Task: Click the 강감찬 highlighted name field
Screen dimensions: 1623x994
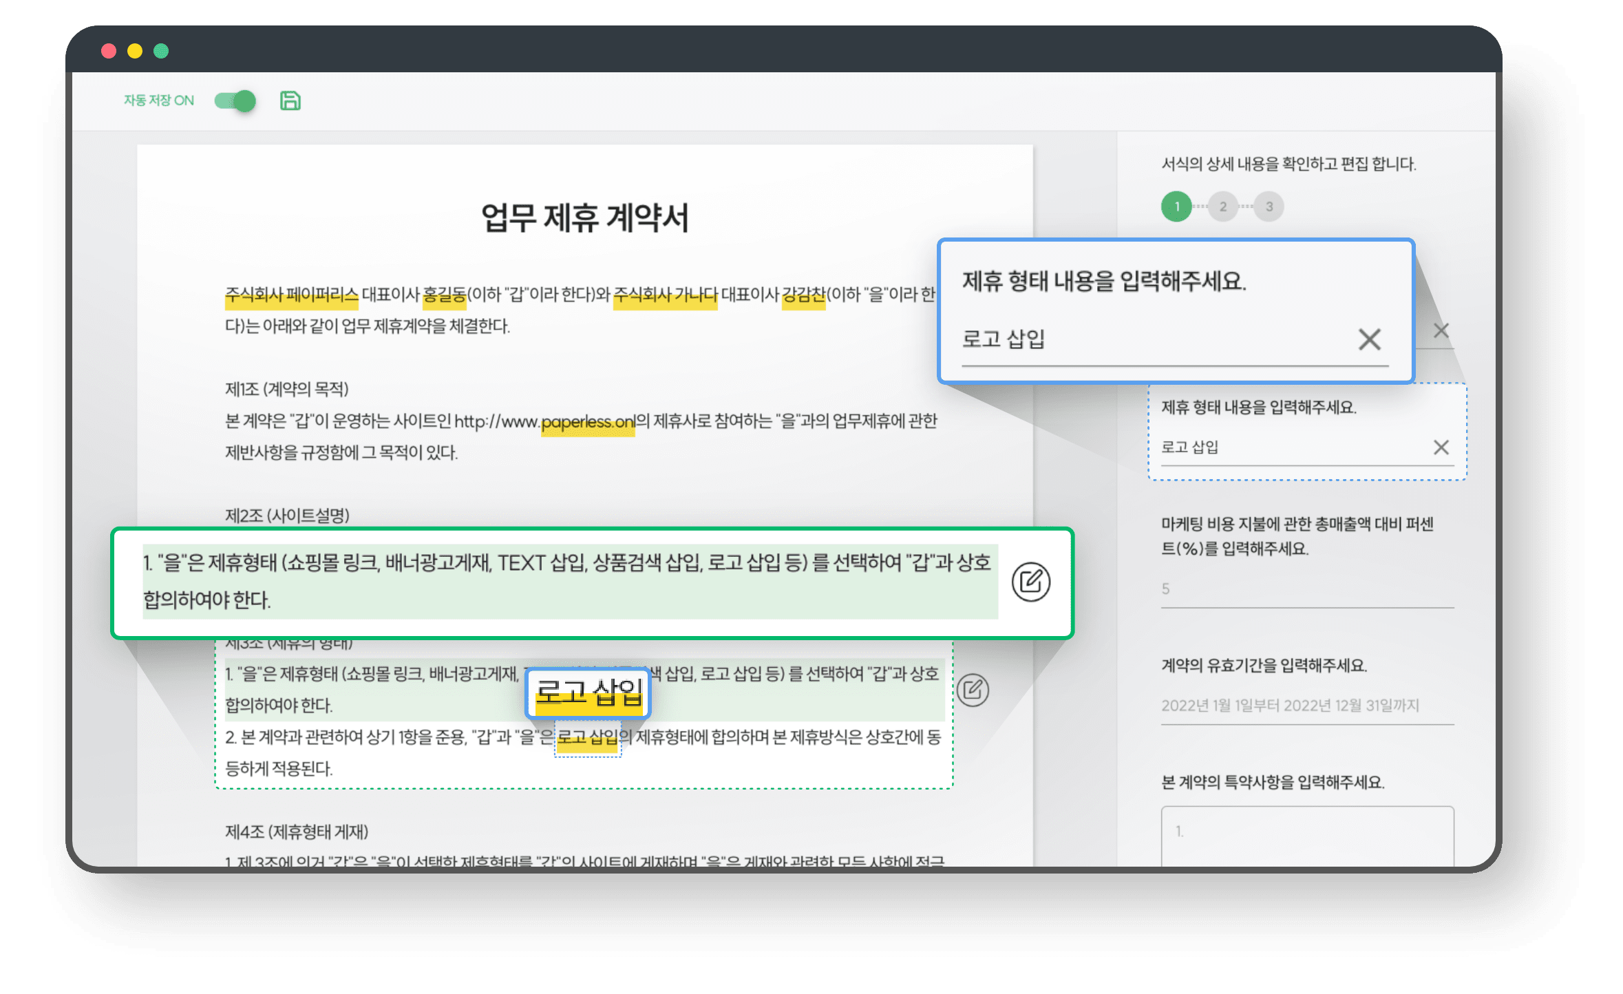Action: [803, 298]
